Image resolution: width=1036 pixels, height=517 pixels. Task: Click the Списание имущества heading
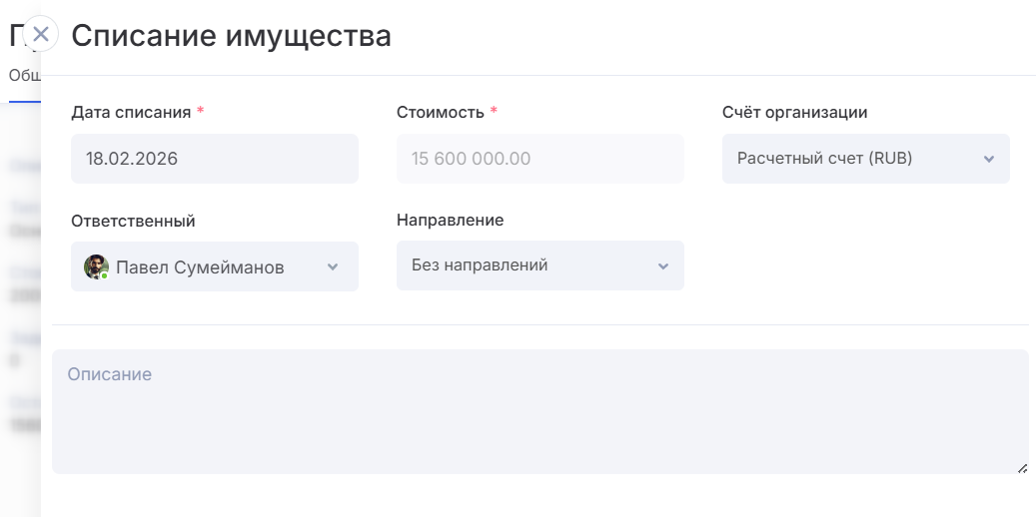point(231,36)
